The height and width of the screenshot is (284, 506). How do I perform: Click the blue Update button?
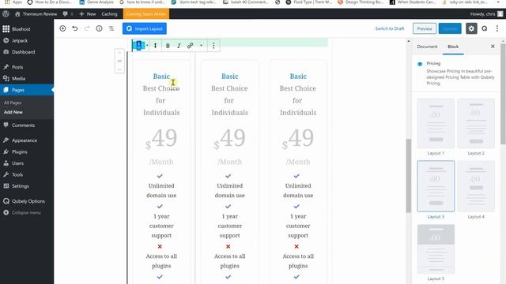pyautogui.click(x=450, y=28)
